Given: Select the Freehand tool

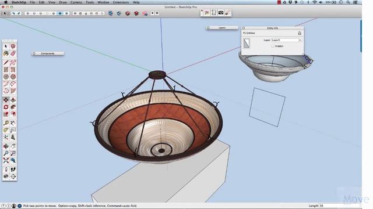Looking at the screenshot, I should pos(13,63).
